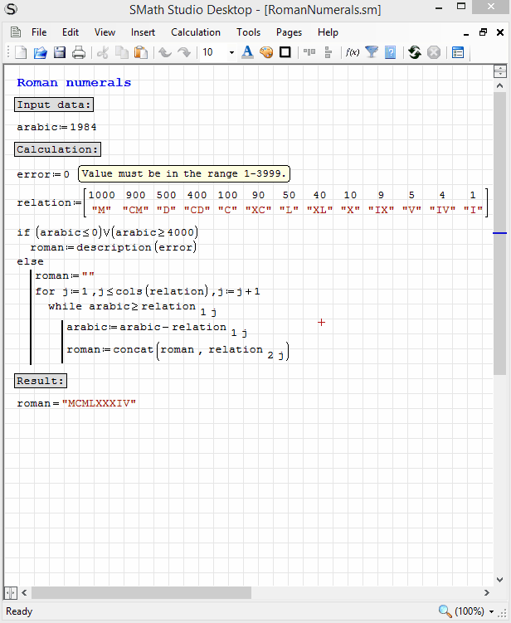Open the Calculation menu
Viewport: 511px width, 623px height.
click(x=196, y=32)
